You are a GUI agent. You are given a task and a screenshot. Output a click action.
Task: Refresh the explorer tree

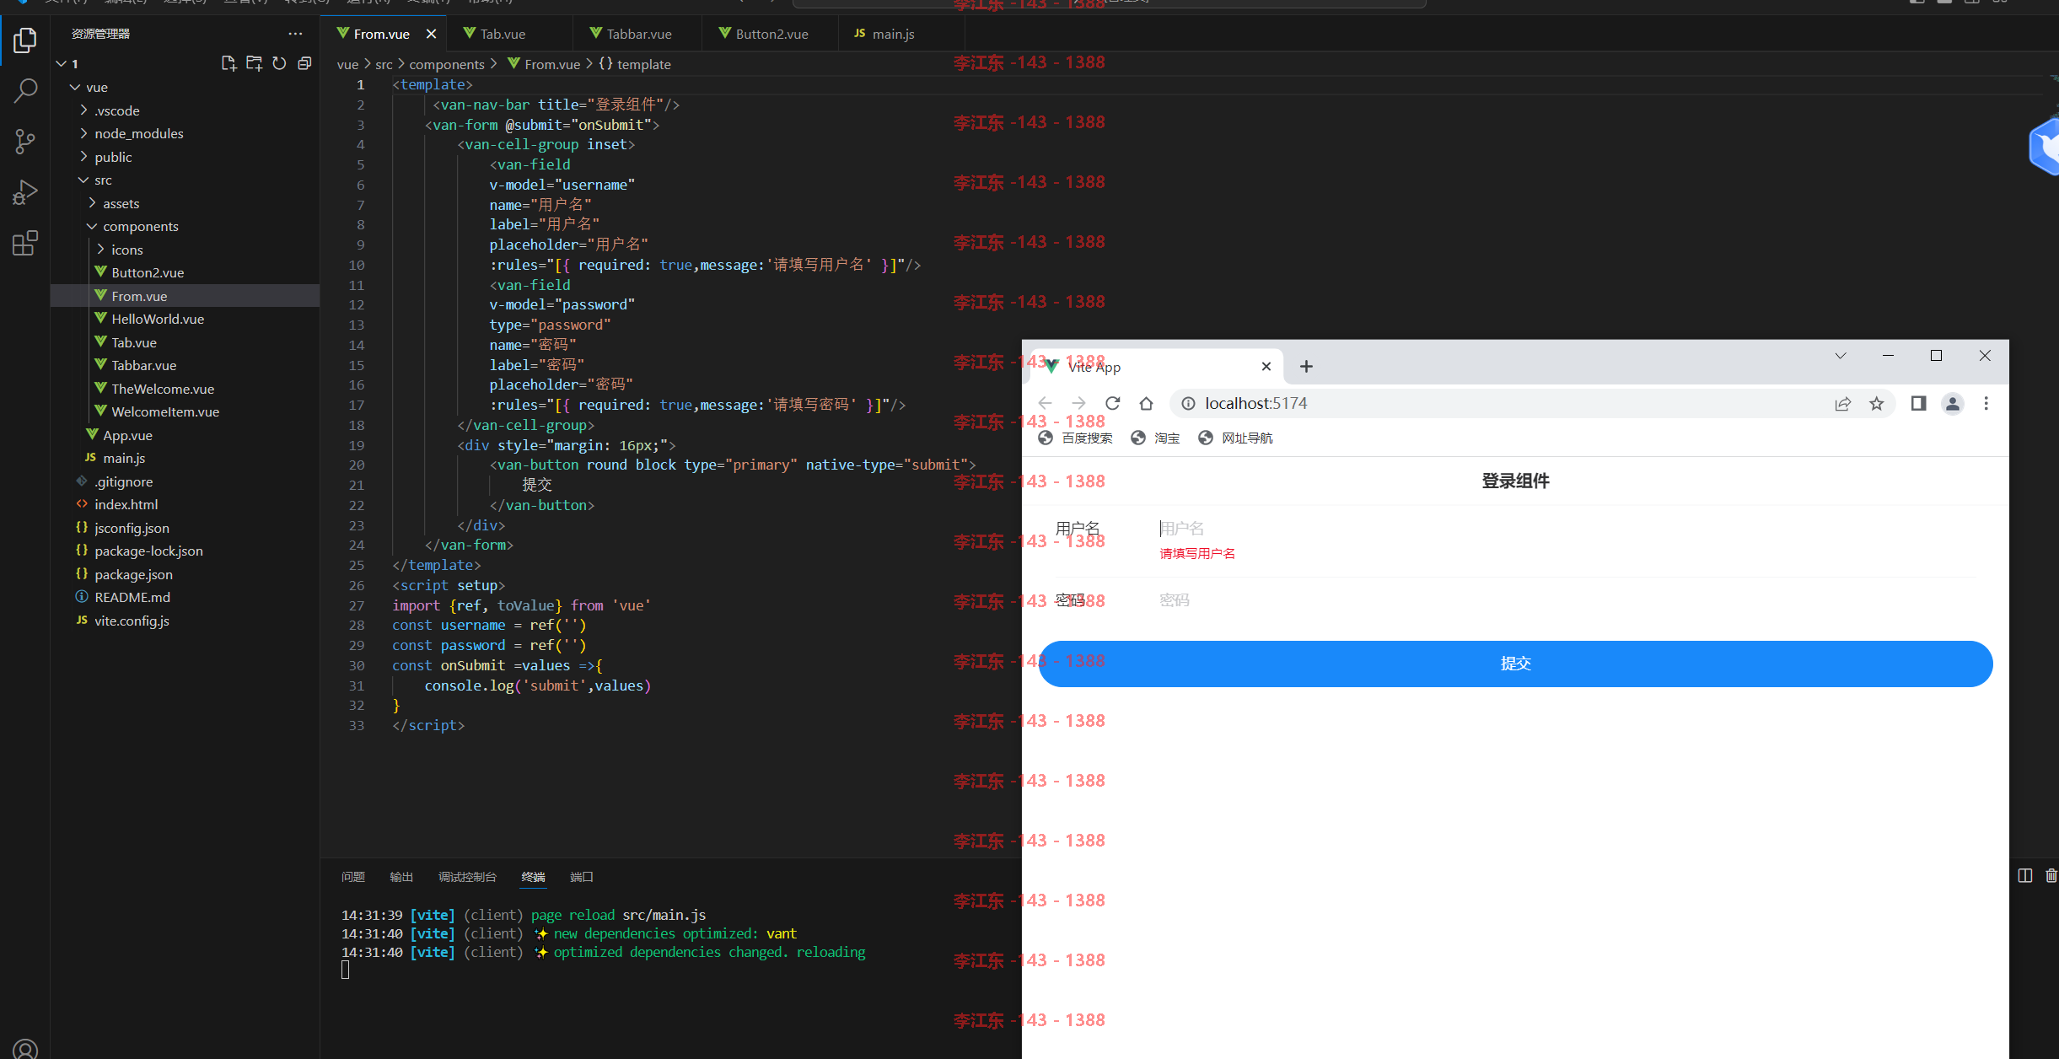click(279, 63)
